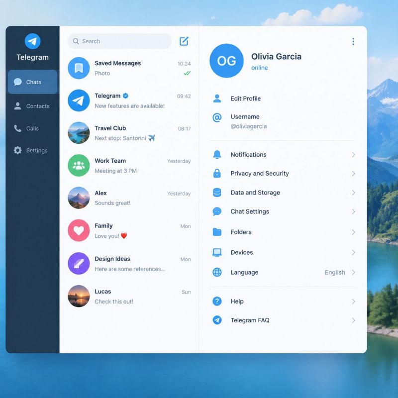Expand Folders chevron arrow

tap(353, 232)
